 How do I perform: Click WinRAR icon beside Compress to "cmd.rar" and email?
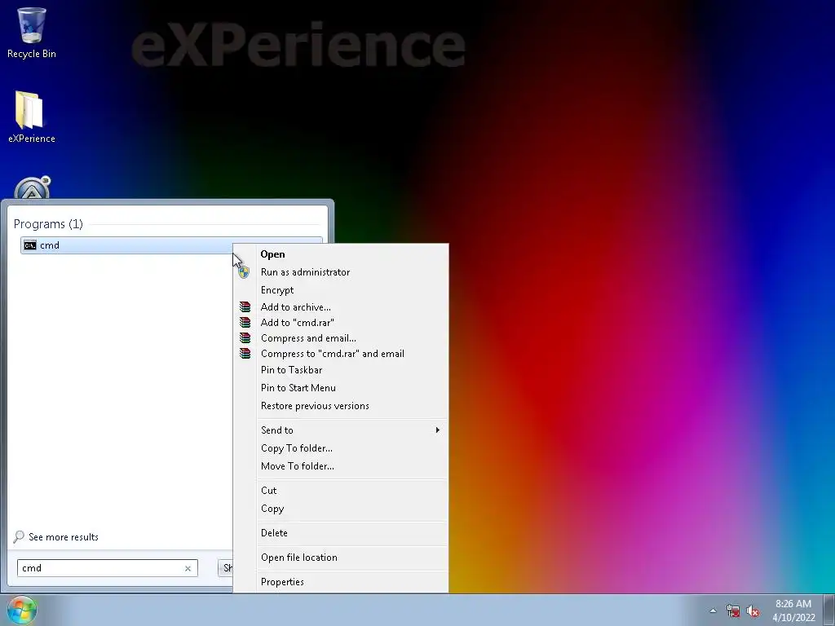[x=245, y=354]
